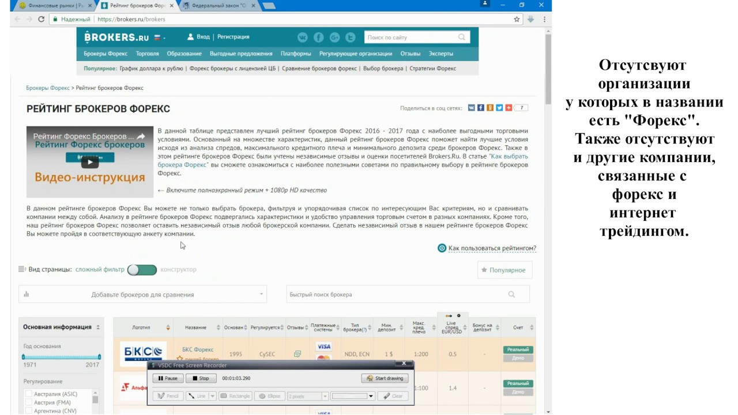738x415 pixels.
Task: Click the VK icon in site header
Action: coord(303,37)
